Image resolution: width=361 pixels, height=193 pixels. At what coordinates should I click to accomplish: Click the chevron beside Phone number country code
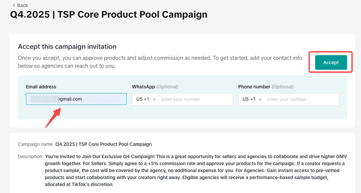(260, 99)
